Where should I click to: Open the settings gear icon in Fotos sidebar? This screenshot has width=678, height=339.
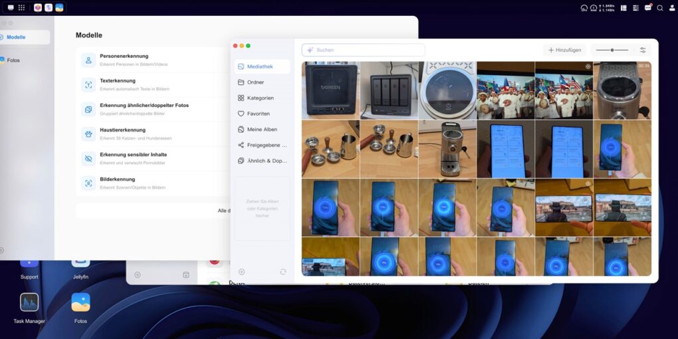(242, 272)
